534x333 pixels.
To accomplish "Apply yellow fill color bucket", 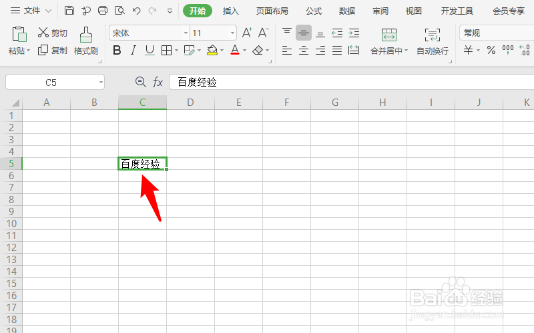I will (212, 51).
